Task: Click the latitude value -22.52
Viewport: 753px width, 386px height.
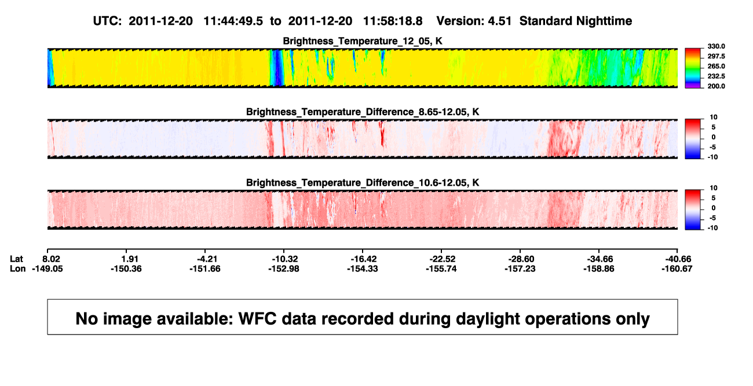Action: [x=441, y=259]
